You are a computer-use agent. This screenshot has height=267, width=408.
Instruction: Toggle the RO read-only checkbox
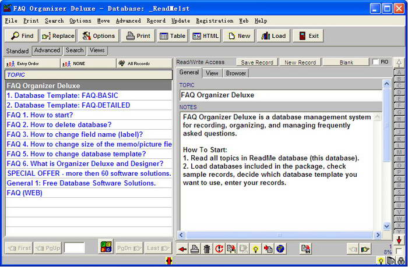click(375, 62)
